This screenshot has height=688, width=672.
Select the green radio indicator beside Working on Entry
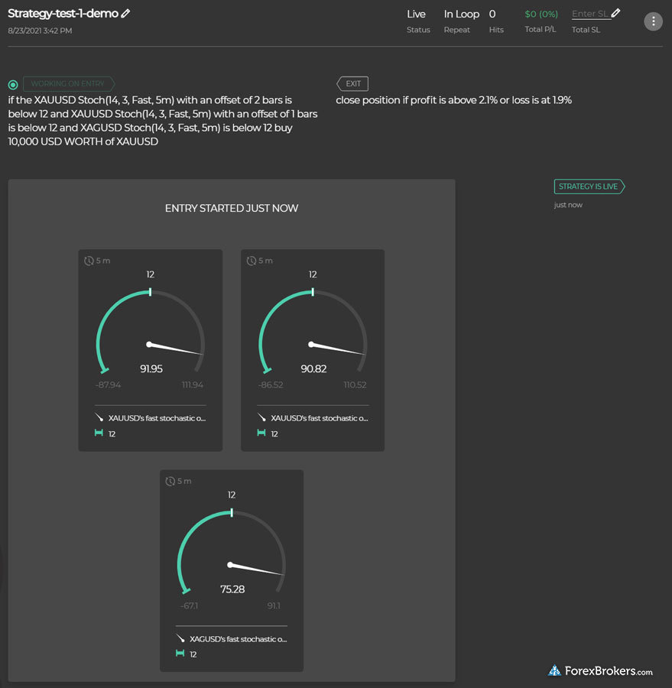tap(13, 85)
